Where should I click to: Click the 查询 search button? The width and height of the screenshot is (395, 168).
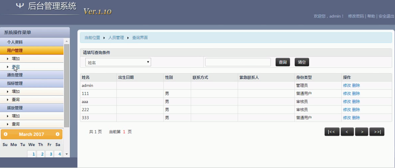[283, 62]
